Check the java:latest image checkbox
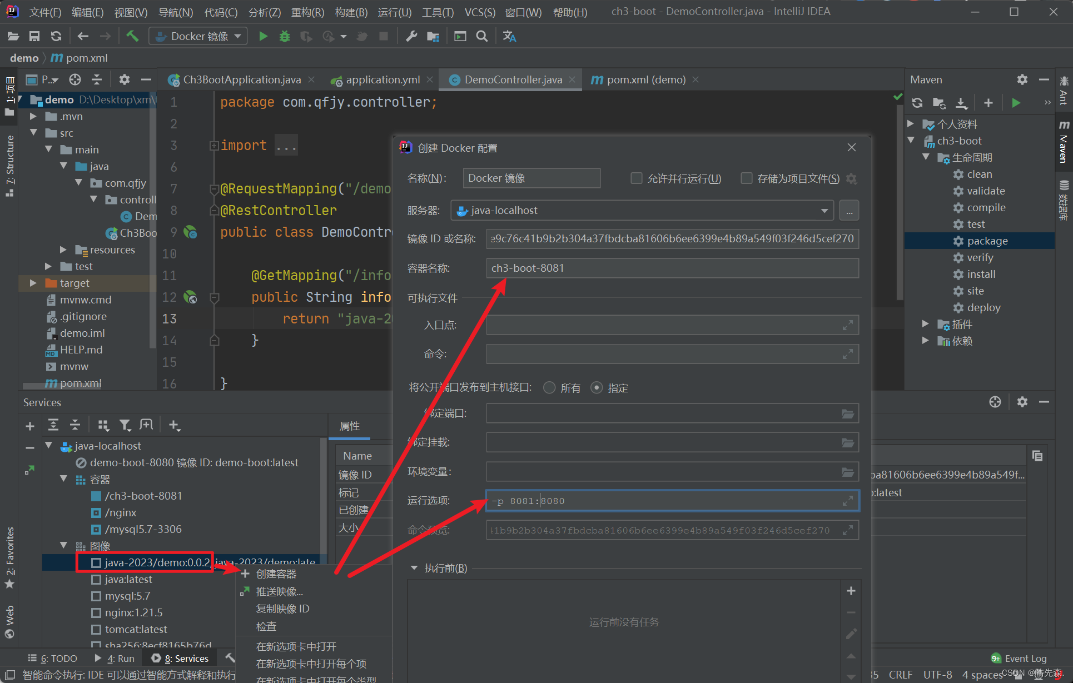This screenshot has height=683, width=1073. (96, 580)
